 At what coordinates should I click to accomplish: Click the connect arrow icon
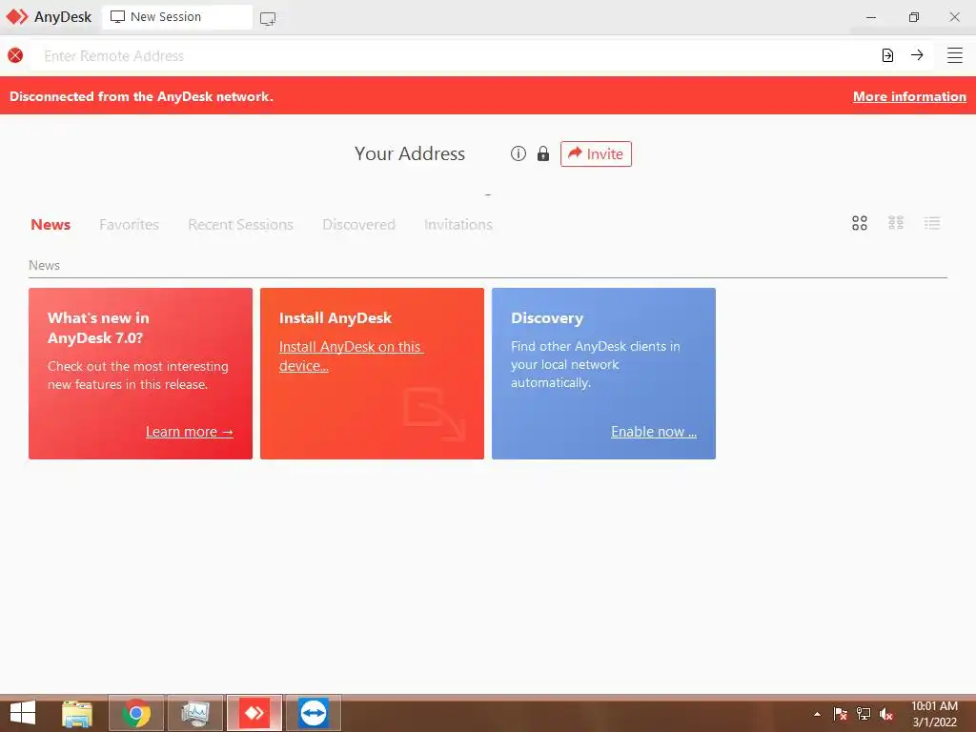917,54
